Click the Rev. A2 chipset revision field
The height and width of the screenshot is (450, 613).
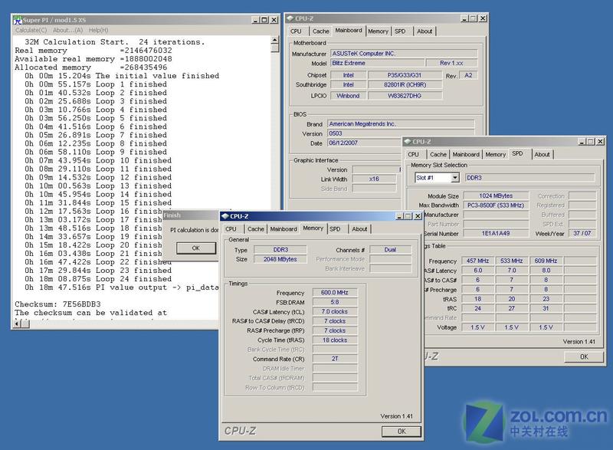pyautogui.click(x=468, y=75)
